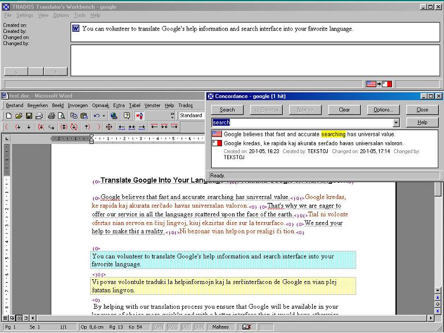
Task: Click the indent marker on horizontal ruler
Action: (x=91, y=139)
